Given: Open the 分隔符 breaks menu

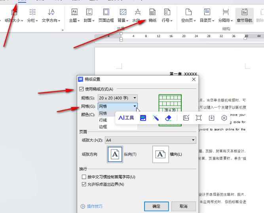Looking at the screenshot, I should point(226,16).
